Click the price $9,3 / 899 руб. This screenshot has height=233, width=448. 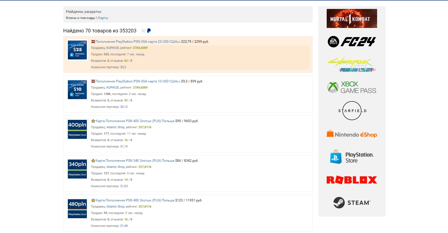(x=192, y=81)
